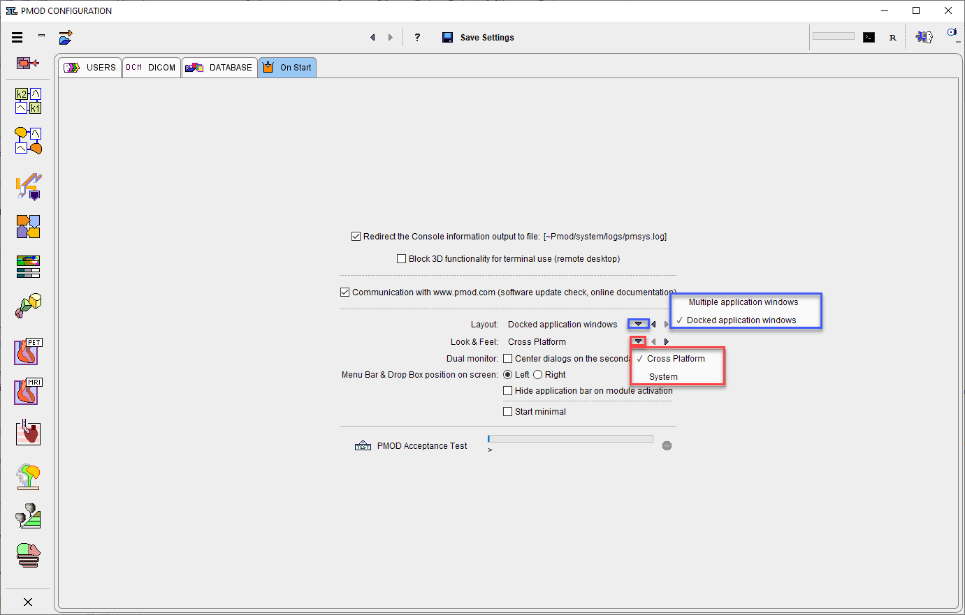Click Save Settings button
The image size is (965, 615).
(478, 38)
